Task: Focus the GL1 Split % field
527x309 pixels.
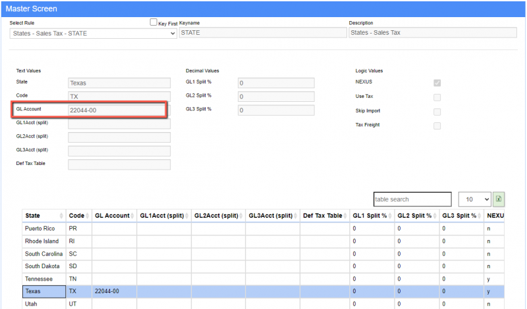Action: coord(275,83)
